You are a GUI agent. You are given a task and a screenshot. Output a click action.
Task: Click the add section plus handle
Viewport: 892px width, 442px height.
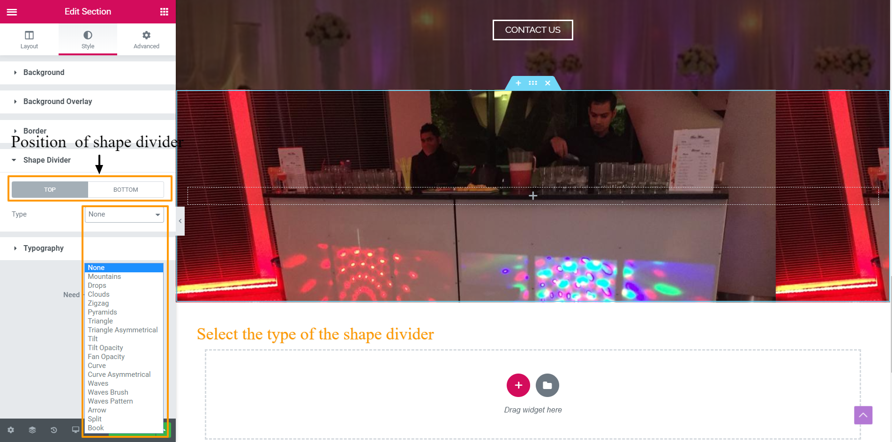point(518,83)
